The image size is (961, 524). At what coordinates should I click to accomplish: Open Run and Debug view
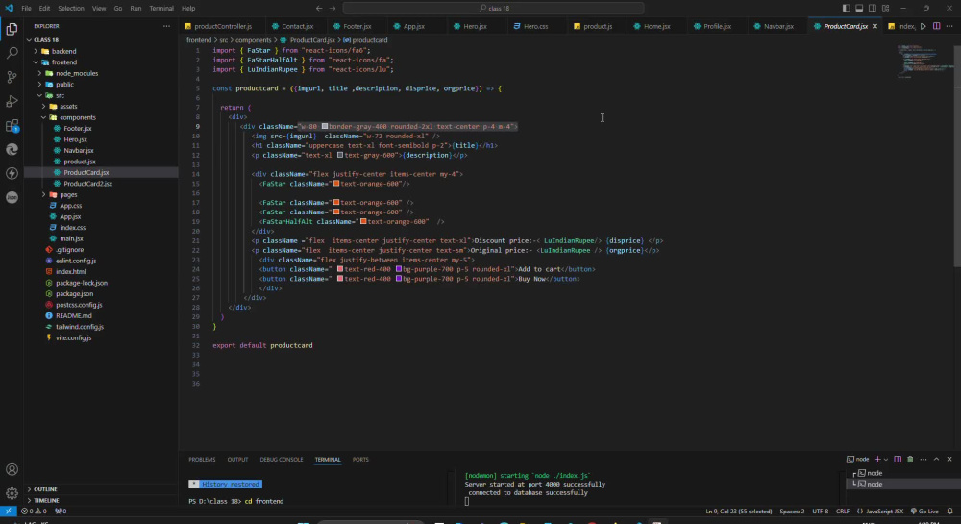click(12, 101)
